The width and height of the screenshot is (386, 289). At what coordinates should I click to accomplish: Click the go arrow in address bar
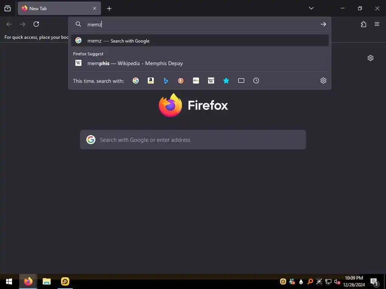pos(323,24)
